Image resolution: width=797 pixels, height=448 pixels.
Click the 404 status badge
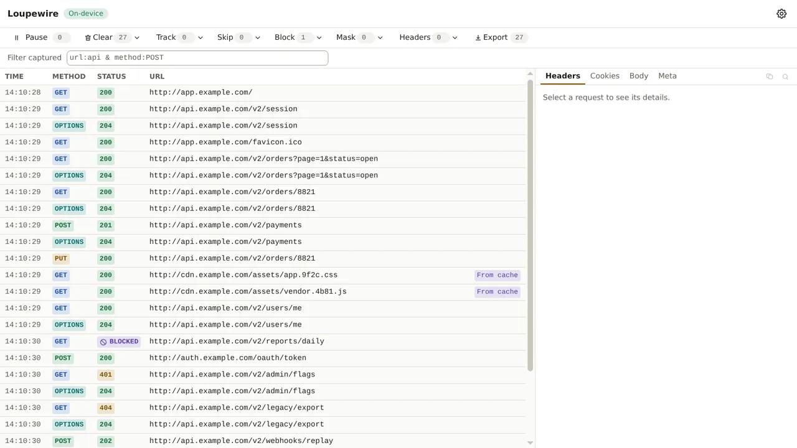[106, 408]
